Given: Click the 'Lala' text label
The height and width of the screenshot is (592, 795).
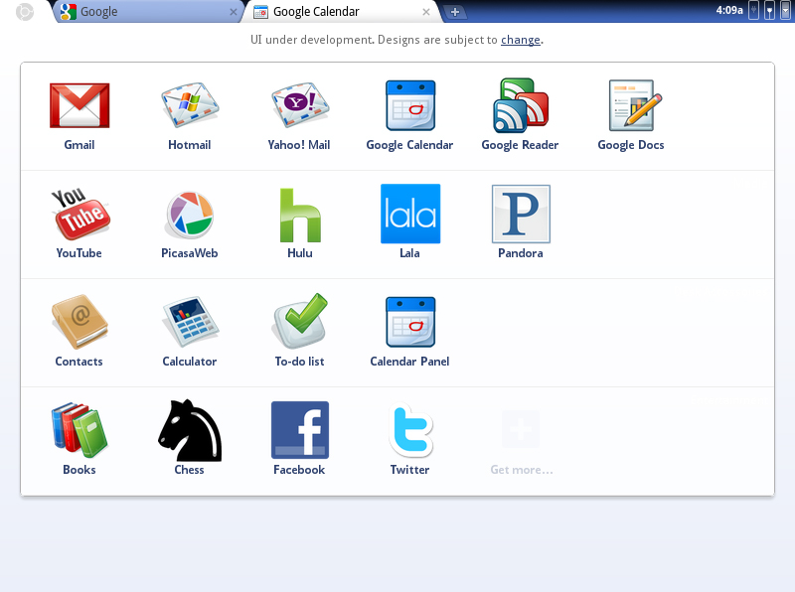Looking at the screenshot, I should [409, 253].
